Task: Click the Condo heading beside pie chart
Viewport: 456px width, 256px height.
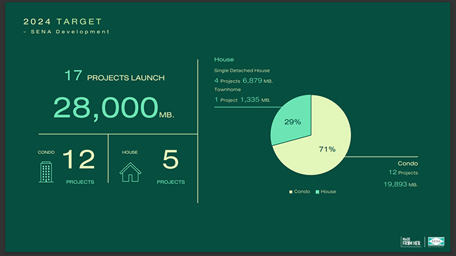Action: (408, 163)
